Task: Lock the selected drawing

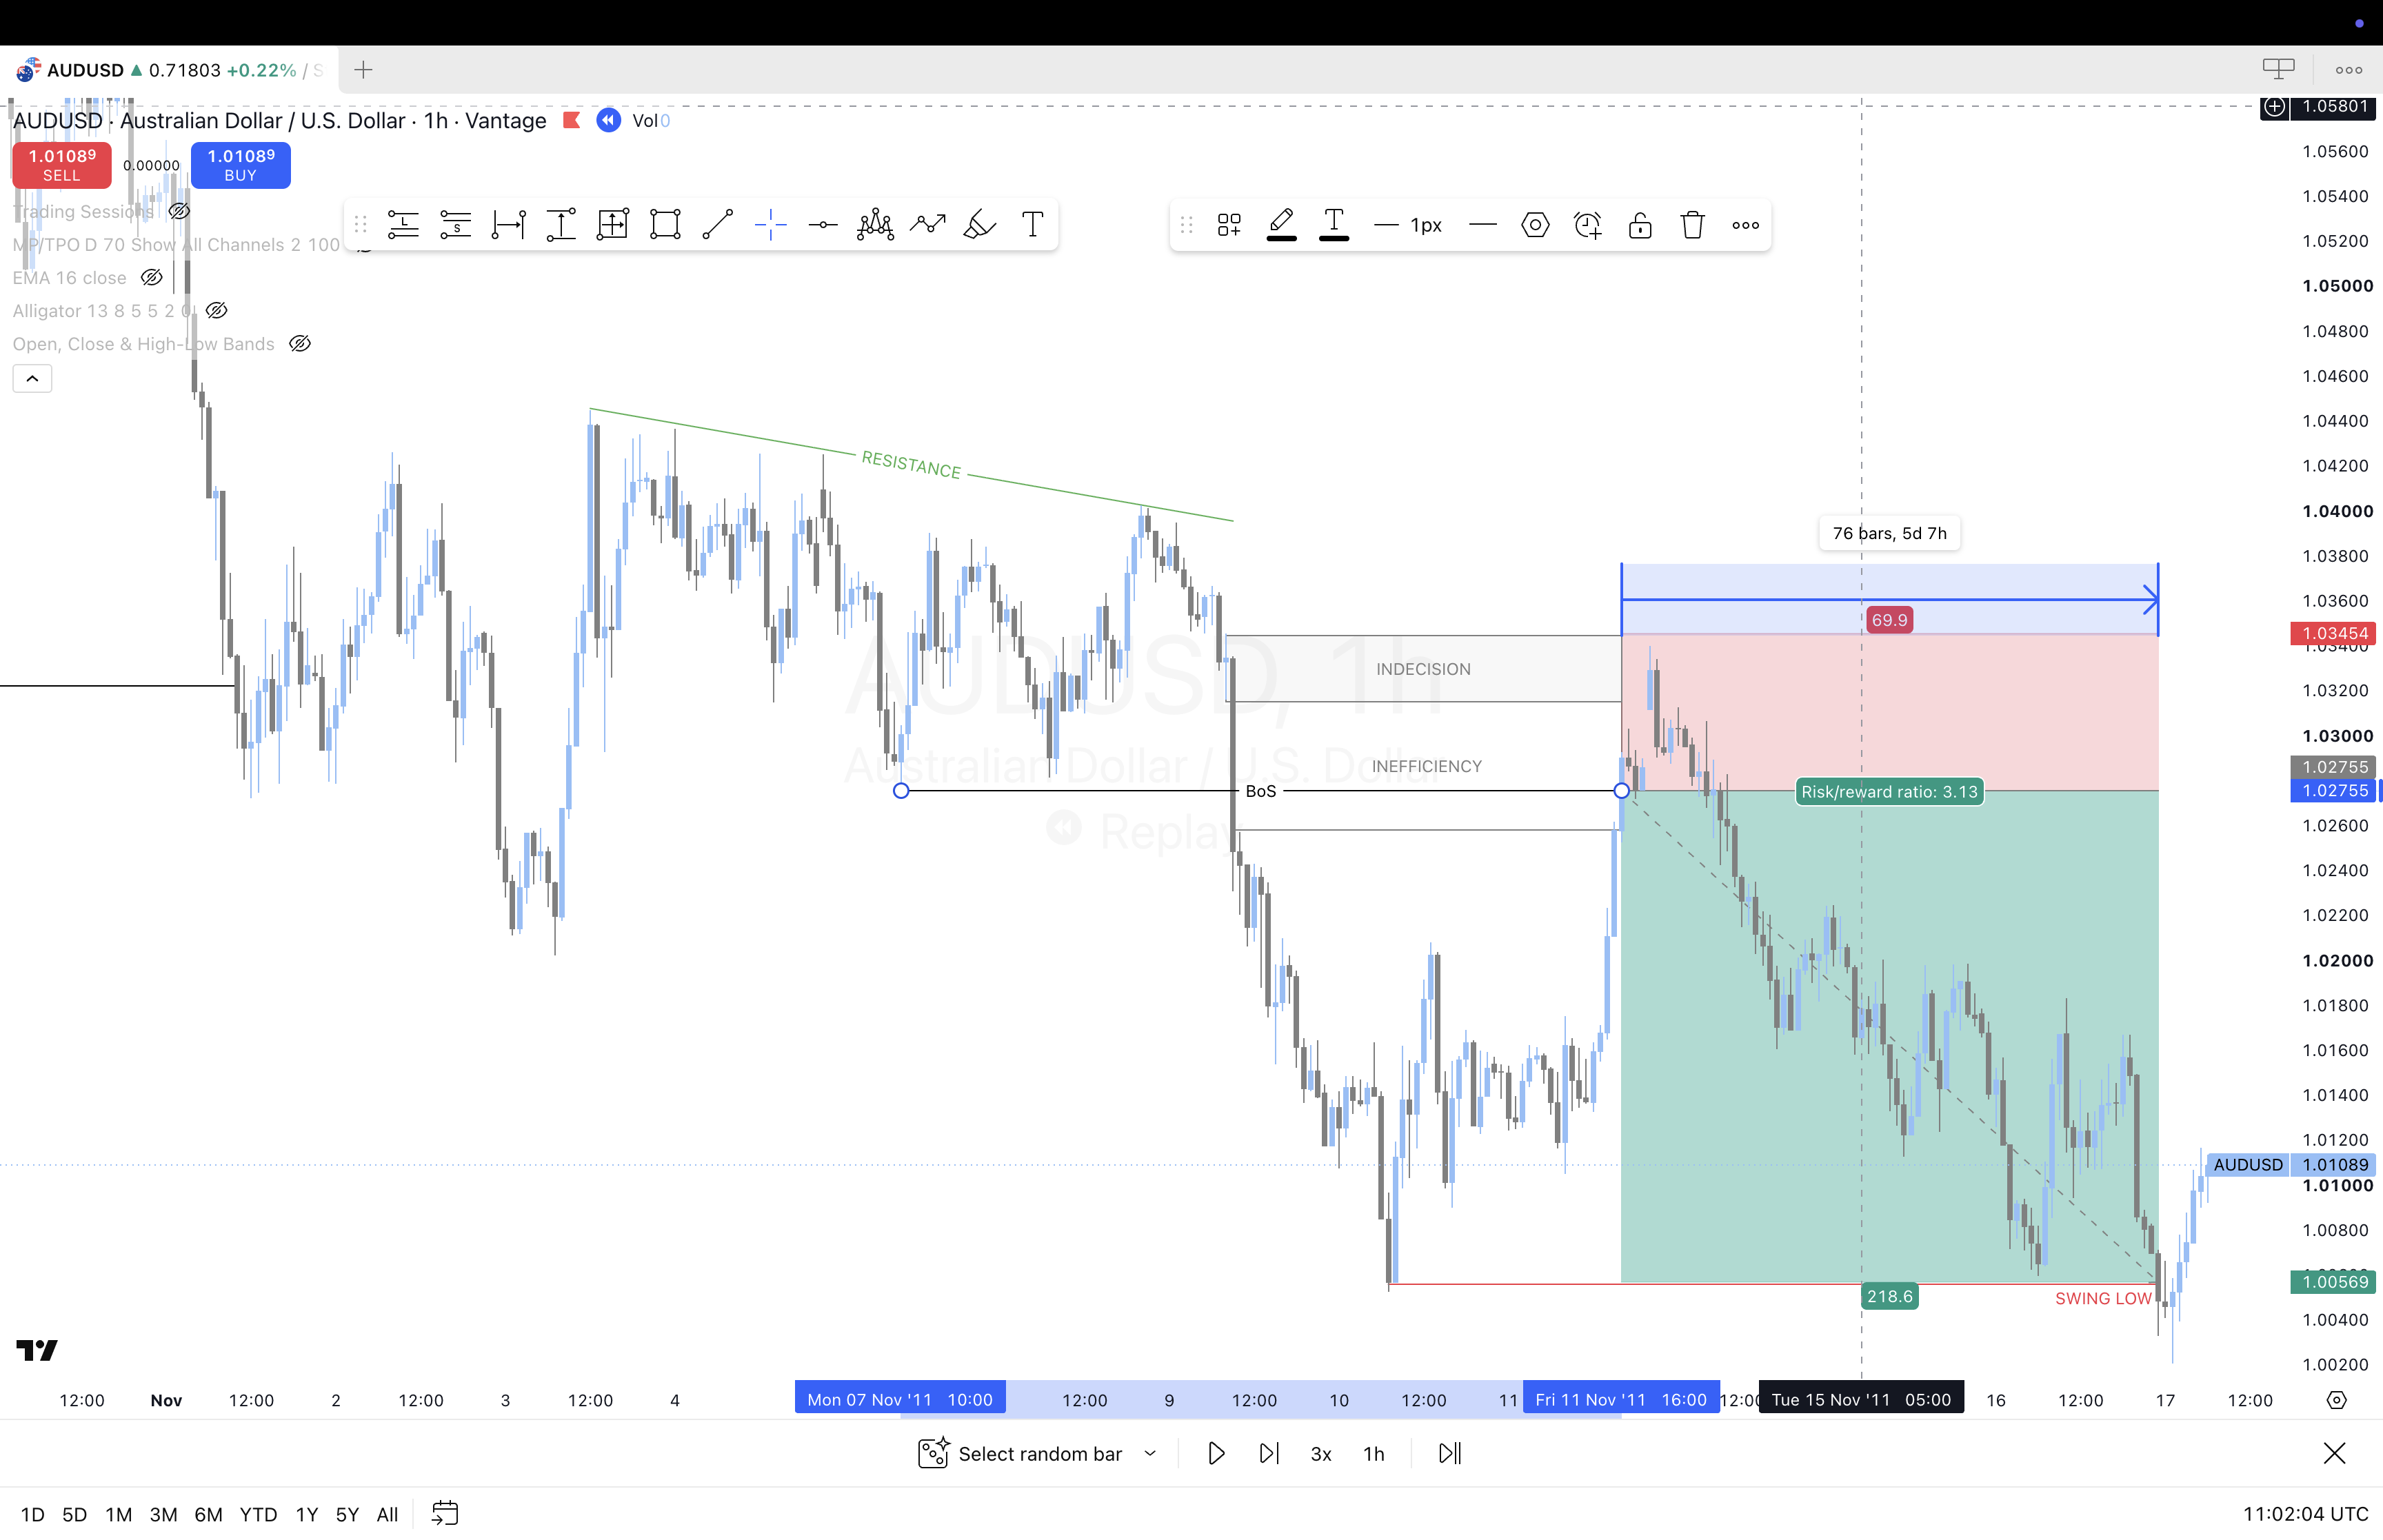Action: tap(1640, 225)
